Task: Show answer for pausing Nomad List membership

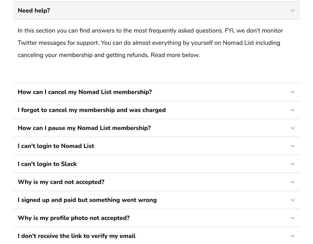Action: [x=84, y=128]
